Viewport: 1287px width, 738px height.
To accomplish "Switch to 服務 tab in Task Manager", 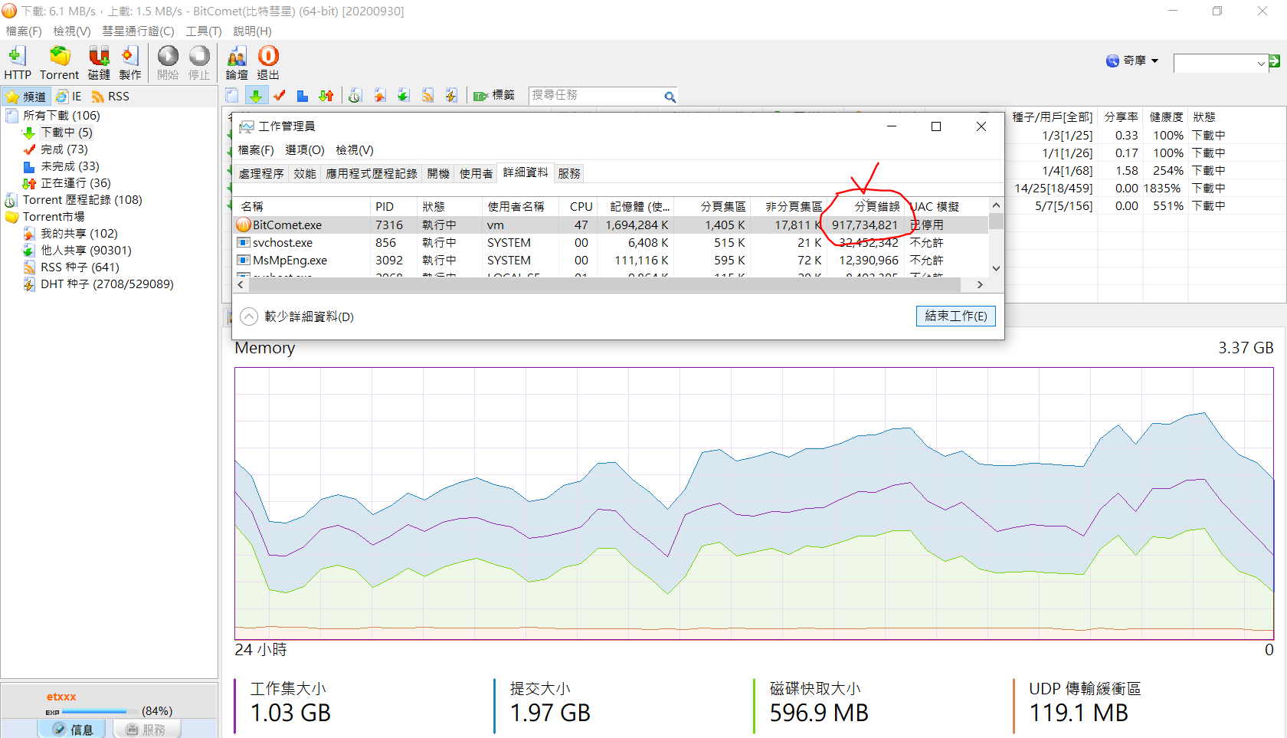I will click(x=569, y=174).
